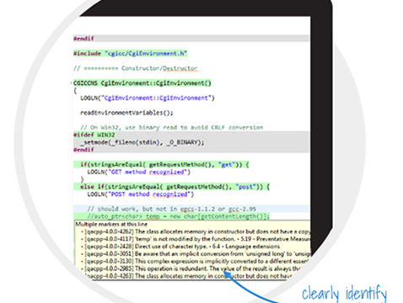Click the #ifdef WIN32 line

pos(94,135)
